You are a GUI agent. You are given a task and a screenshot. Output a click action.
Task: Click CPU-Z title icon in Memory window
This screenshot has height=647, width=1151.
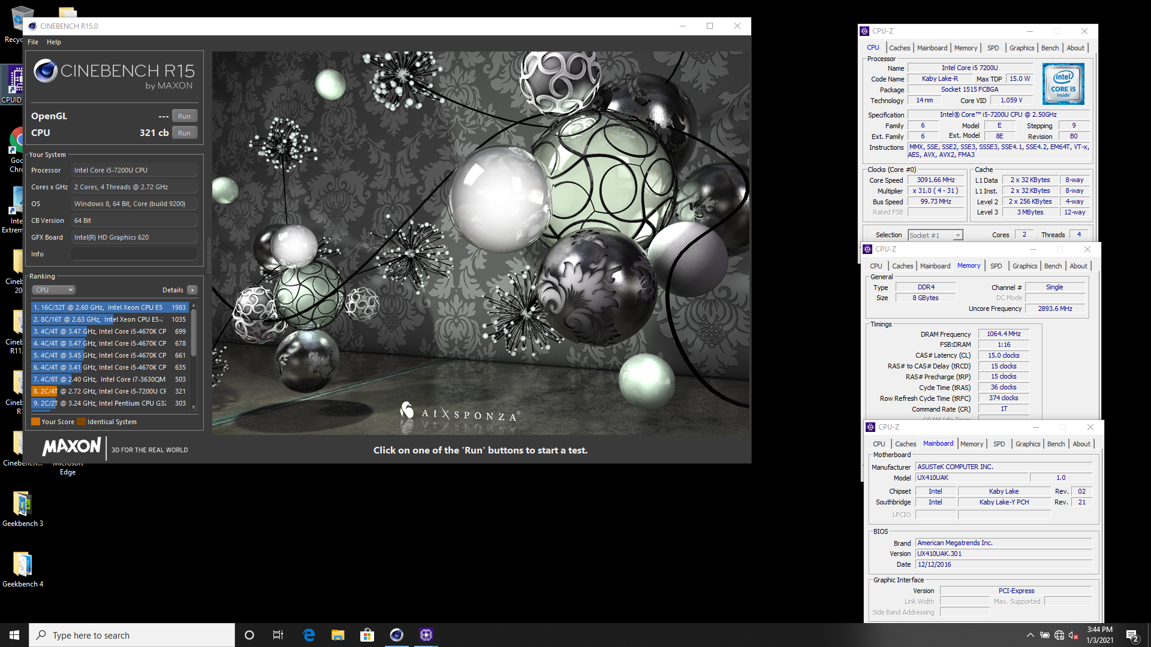coord(867,249)
